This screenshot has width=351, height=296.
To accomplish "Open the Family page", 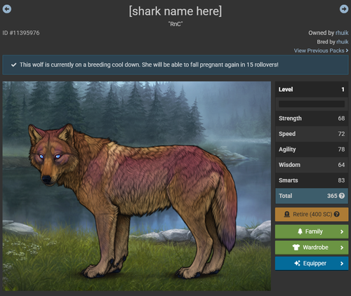I will (312, 231).
